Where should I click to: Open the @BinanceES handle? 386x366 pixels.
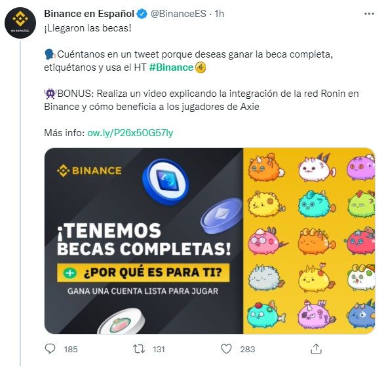tap(178, 14)
